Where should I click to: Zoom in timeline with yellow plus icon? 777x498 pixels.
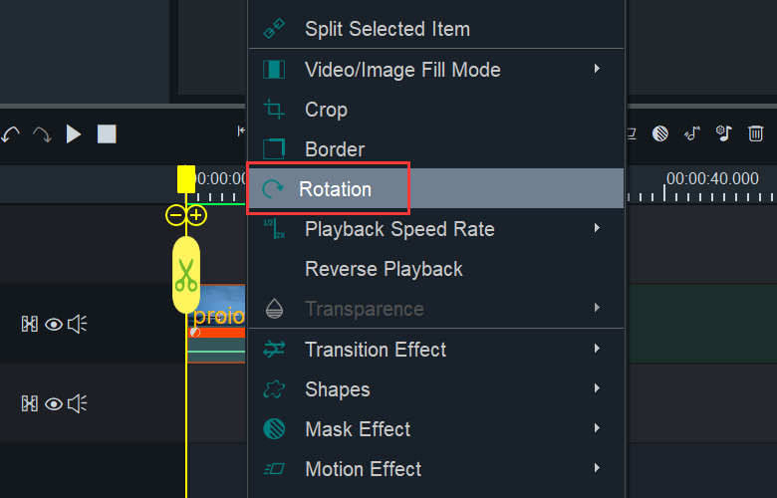(x=196, y=215)
